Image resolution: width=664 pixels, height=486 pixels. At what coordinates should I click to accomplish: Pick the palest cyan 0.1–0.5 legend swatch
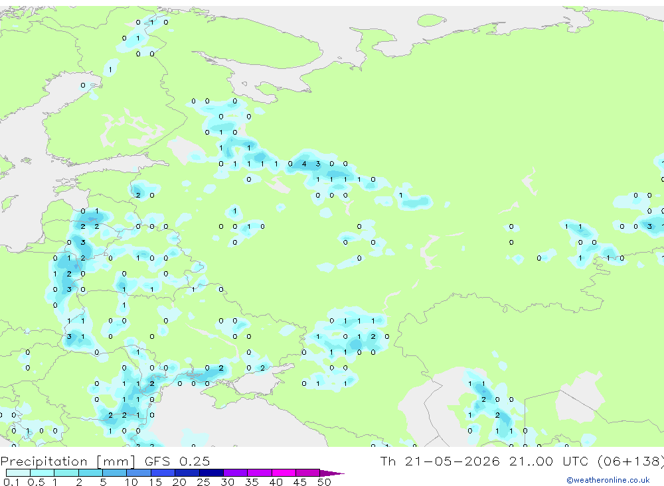click(18, 473)
